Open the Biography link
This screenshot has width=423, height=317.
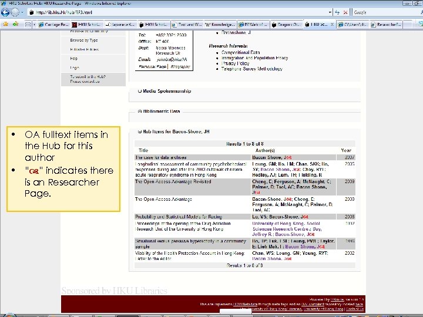click(x=180, y=66)
